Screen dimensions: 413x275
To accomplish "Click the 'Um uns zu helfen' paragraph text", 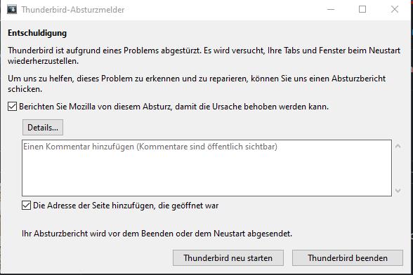I will 197,83.
